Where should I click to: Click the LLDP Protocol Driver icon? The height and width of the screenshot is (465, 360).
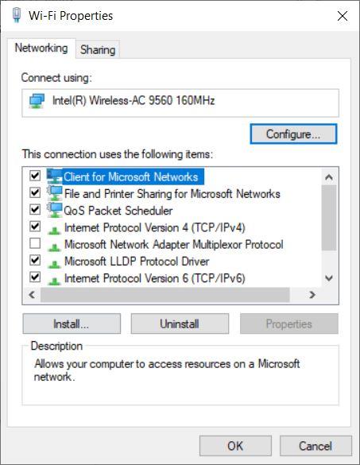point(54,264)
